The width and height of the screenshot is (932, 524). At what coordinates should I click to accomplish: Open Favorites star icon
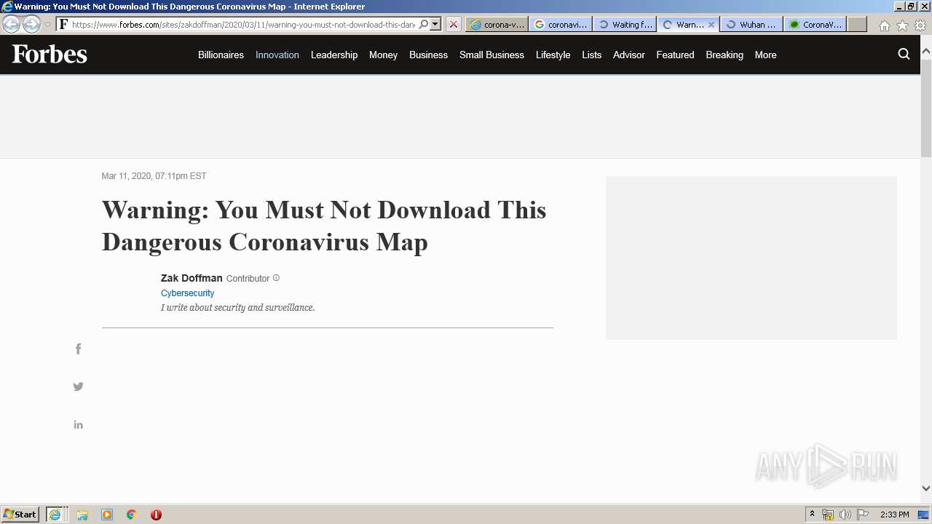[902, 25]
